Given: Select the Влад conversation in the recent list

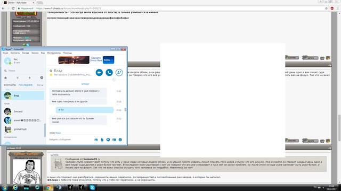Looking at the screenshot, I should [23, 95].
